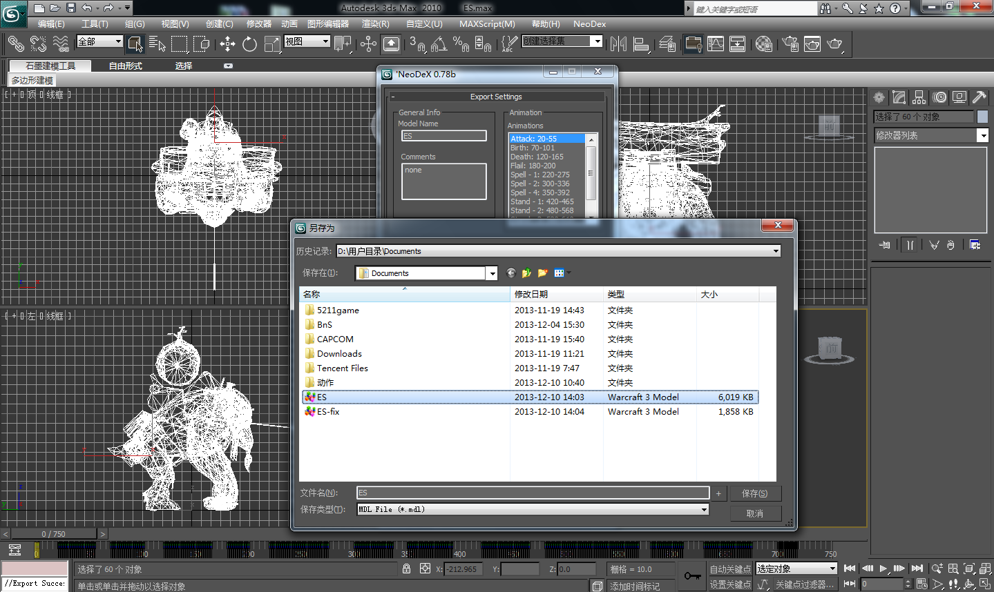Click the time slider 0 / 750
Screen dimensions: 994x592
53,534
